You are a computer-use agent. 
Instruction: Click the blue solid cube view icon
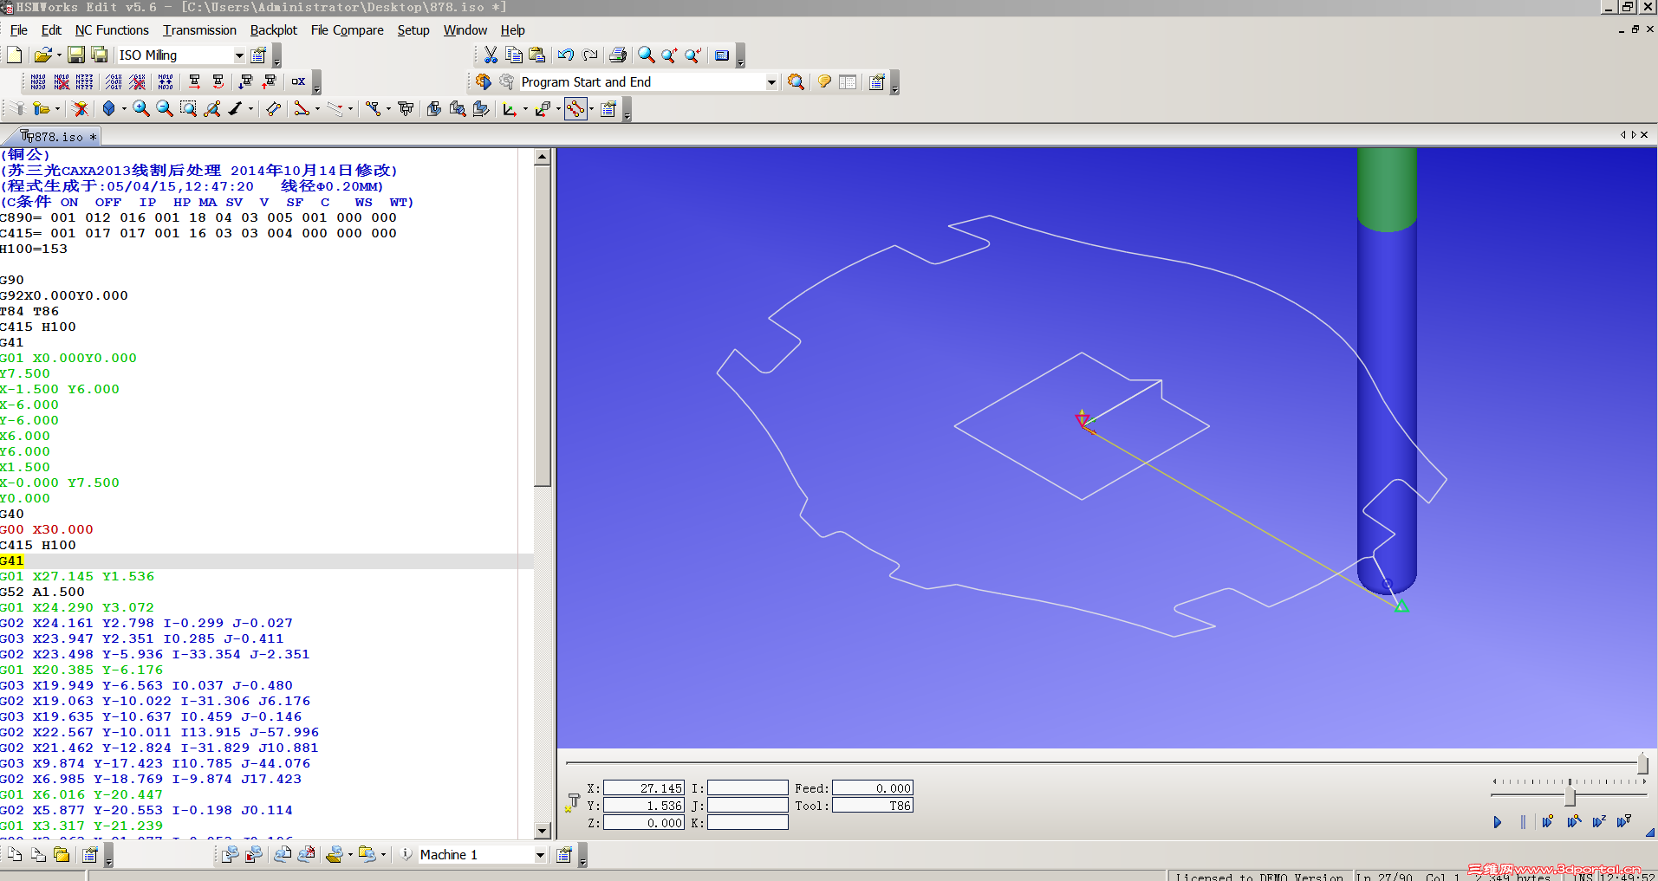(x=108, y=109)
